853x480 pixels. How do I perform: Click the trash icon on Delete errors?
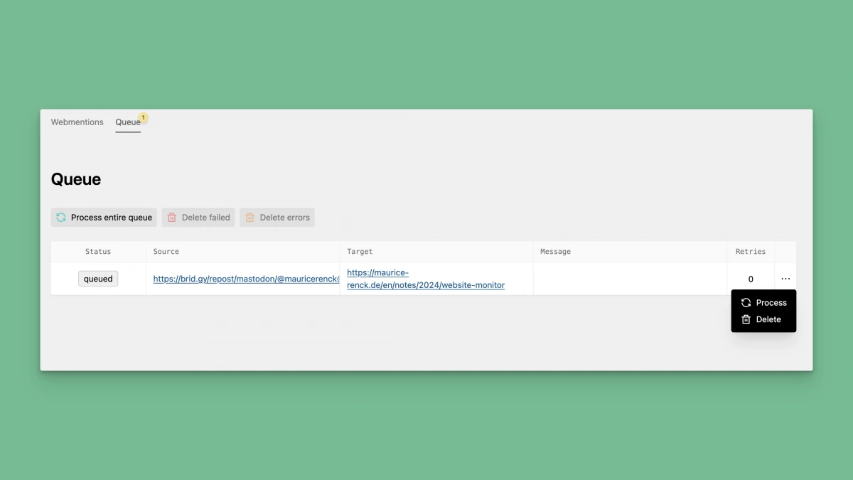tap(250, 218)
